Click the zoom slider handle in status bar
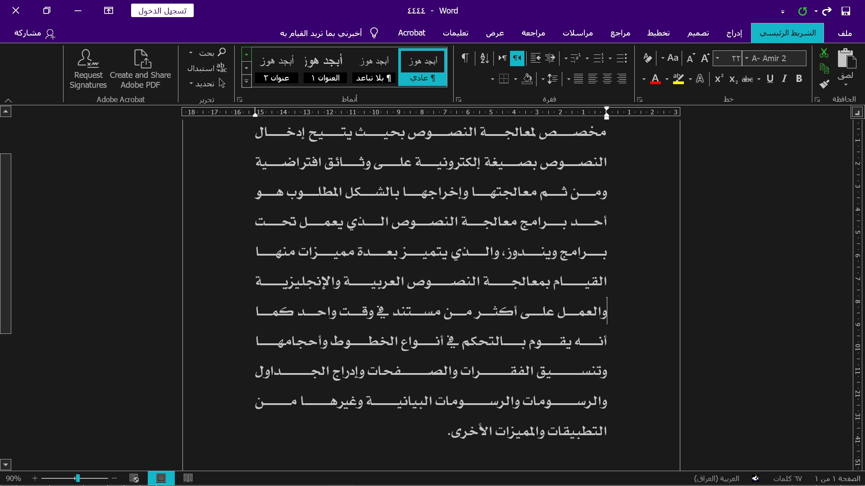Screen dimensions: 865x486 tap(77, 478)
